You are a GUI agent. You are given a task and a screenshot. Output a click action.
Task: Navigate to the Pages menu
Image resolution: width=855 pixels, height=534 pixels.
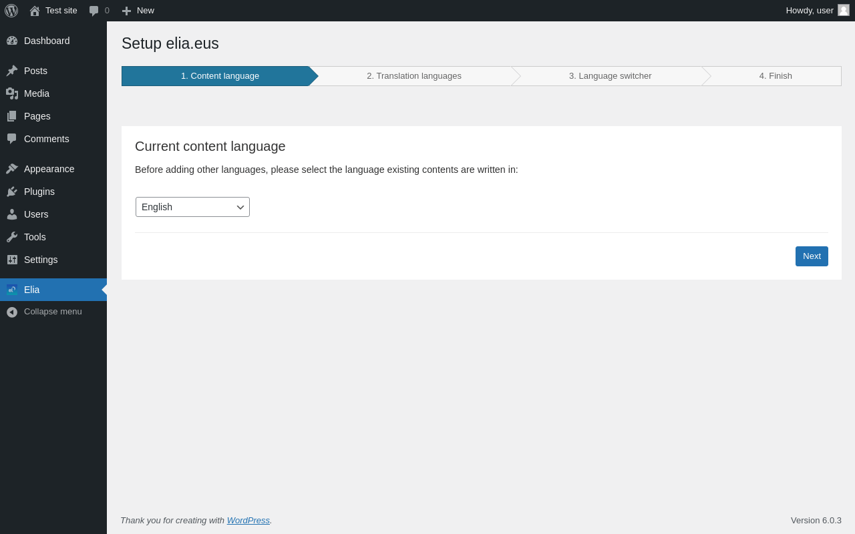click(37, 116)
